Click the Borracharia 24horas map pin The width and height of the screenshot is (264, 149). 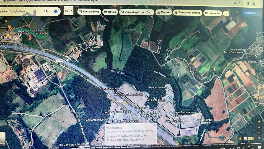pyautogui.click(x=20, y=31)
